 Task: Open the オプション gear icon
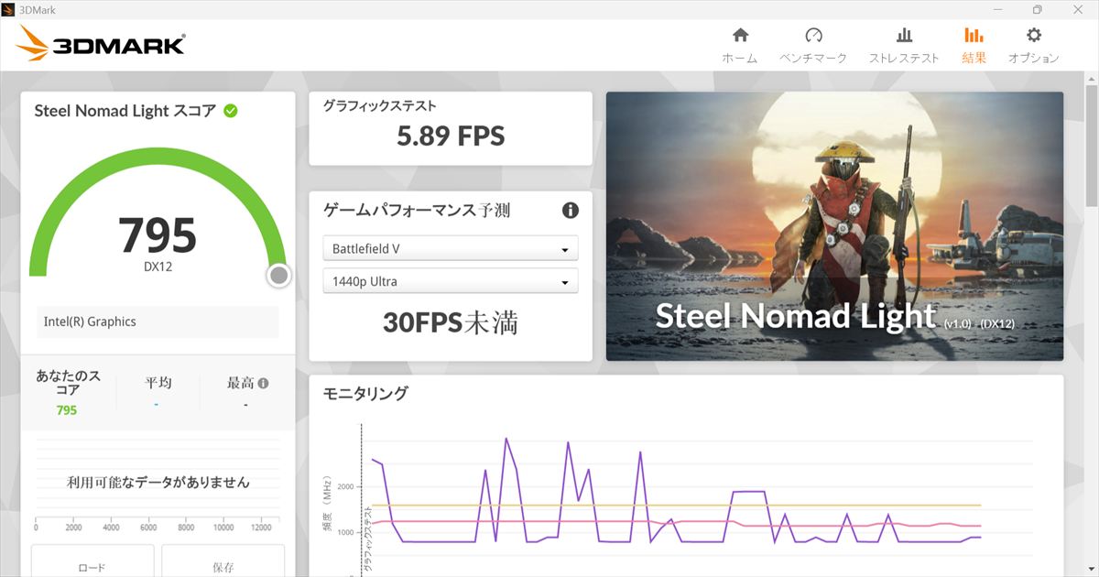[1034, 36]
